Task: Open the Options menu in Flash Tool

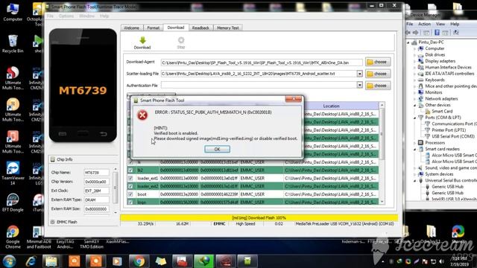Action: 66,16
